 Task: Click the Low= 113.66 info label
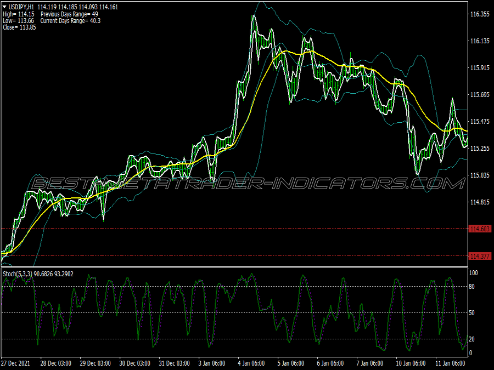point(18,21)
